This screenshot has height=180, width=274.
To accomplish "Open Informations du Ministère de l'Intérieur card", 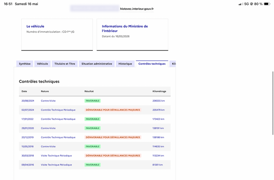I will pos(133,35).
